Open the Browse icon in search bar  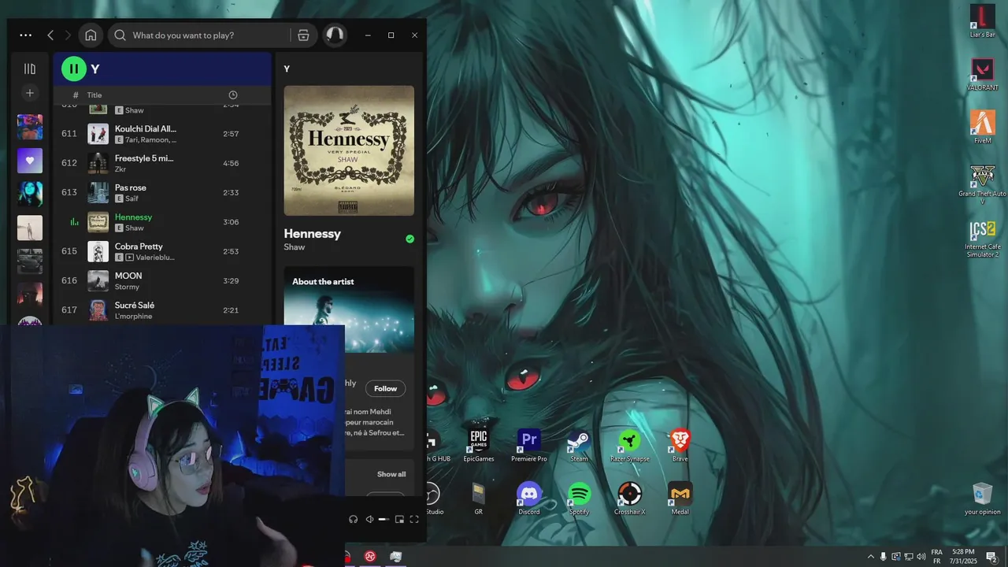click(303, 35)
